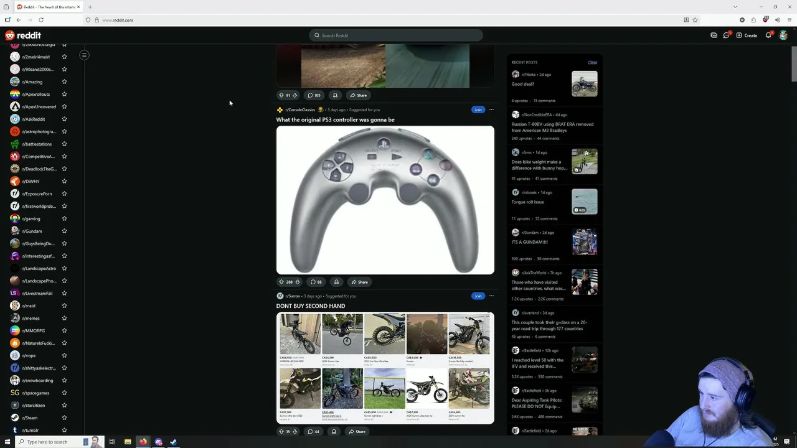
Task: Open r/Apexrollouts in the sidebar
Action: [x=35, y=94]
